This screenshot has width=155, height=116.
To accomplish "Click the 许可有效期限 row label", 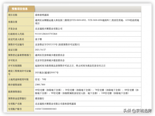I will [16, 66].
